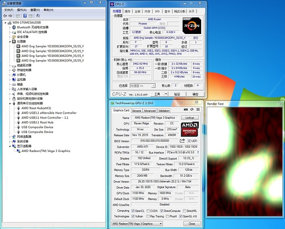Screen dimensions: 285x229
Task: Select AMD USB3.1 eXtensible Host Controller
Action: [x=49, y=113]
